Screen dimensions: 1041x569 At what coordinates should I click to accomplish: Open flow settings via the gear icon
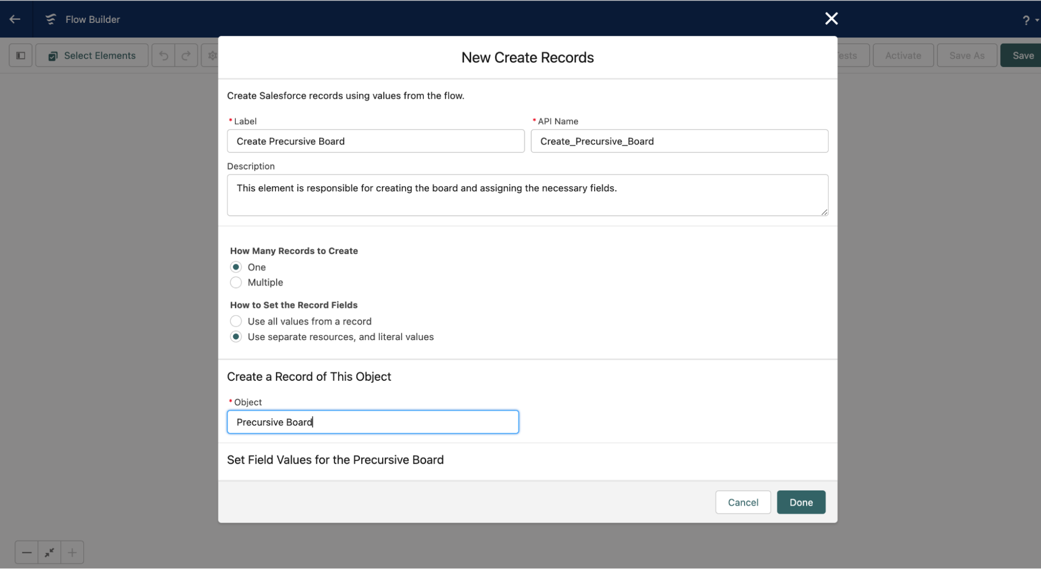(211, 55)
